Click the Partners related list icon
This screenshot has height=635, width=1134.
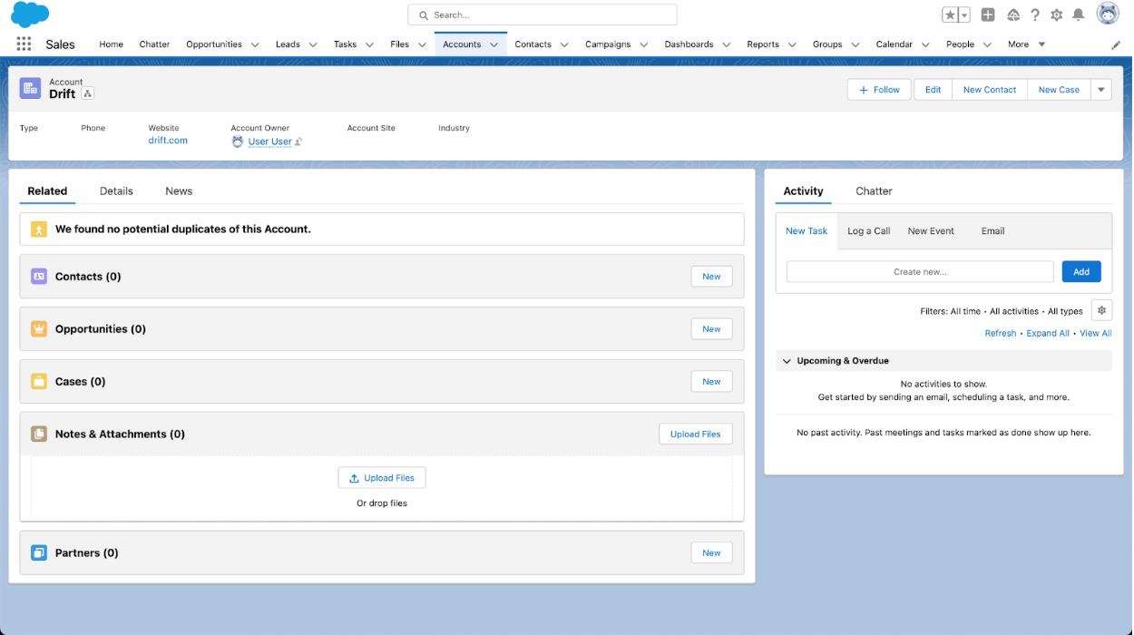point(39,552)
